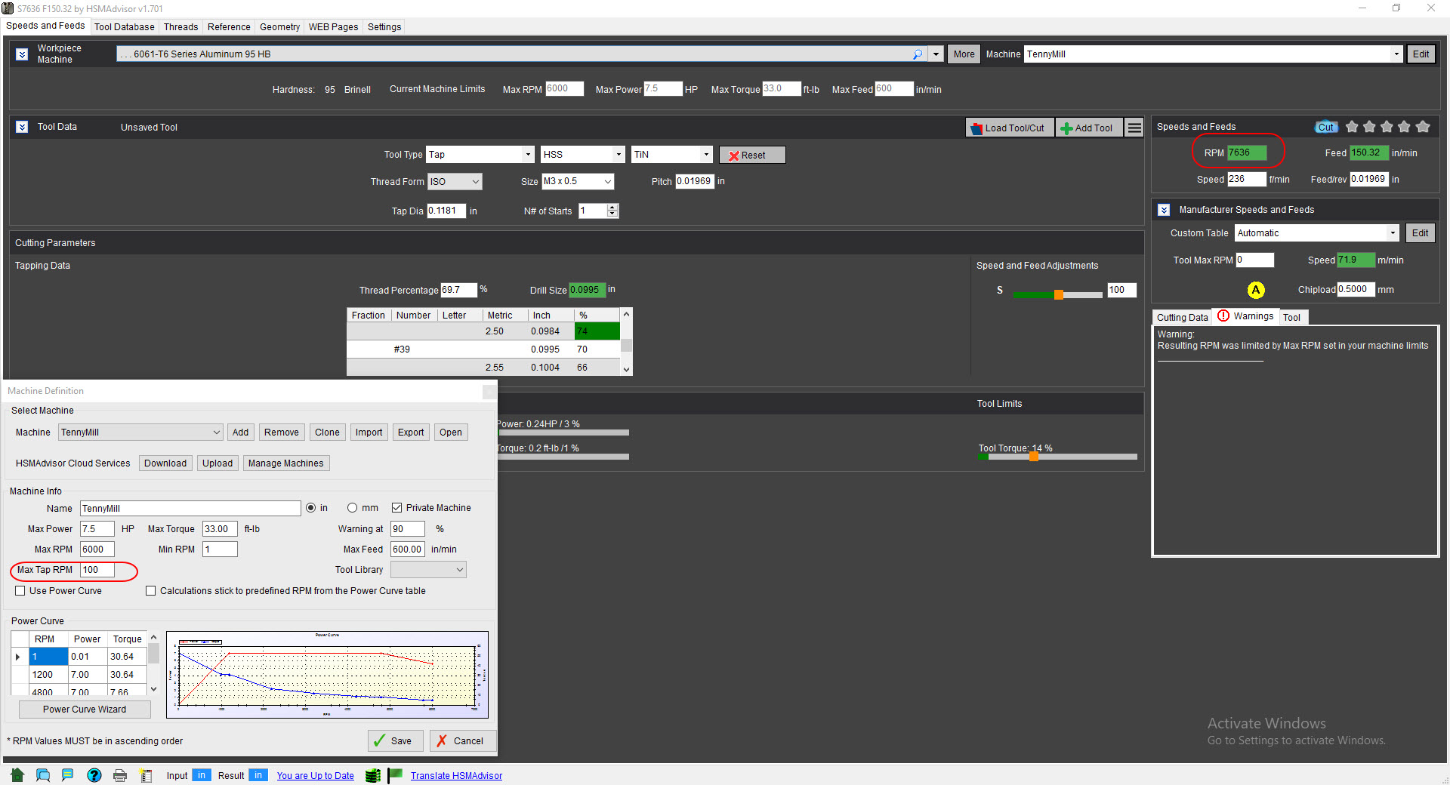The image size is (1450, 785).
Task: Click the Max Tap RPM input field
Action: (97, 570)
